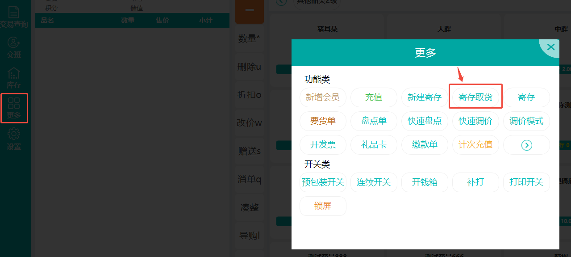Click the 折扣o discount key
Image resolution: width=571 pixels, height=257 pixels.
(250, 95)
